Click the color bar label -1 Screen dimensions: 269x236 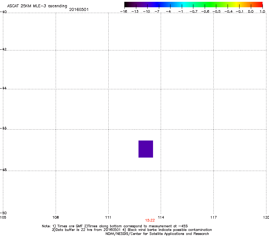click(180, 12)
